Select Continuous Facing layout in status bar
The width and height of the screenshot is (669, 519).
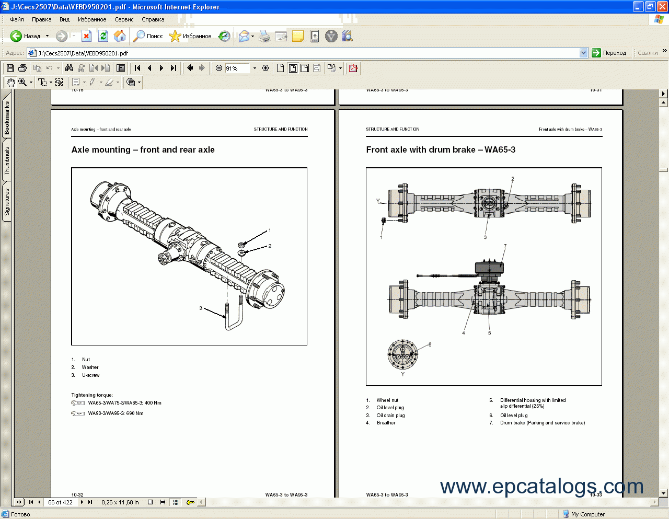click(x=176, y=502)
